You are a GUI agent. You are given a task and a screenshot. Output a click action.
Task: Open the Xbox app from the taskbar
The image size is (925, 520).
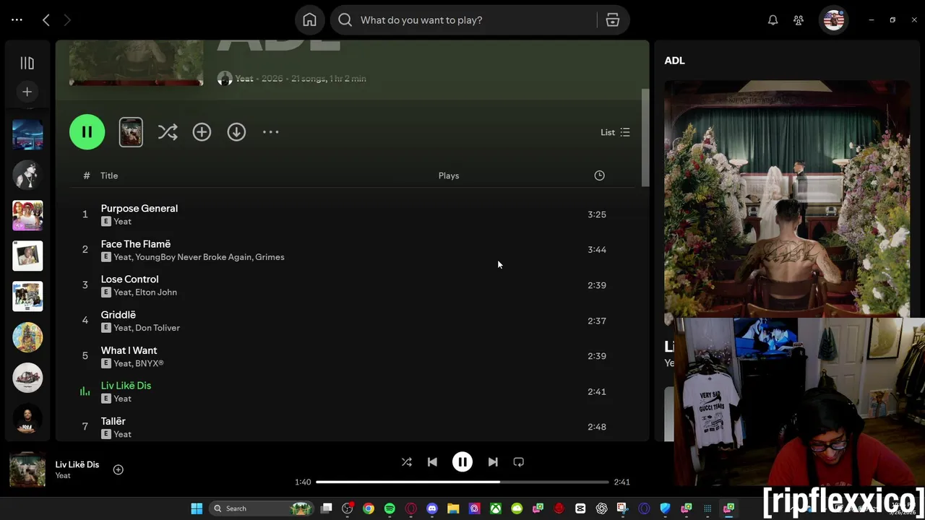tap(496, 508)
